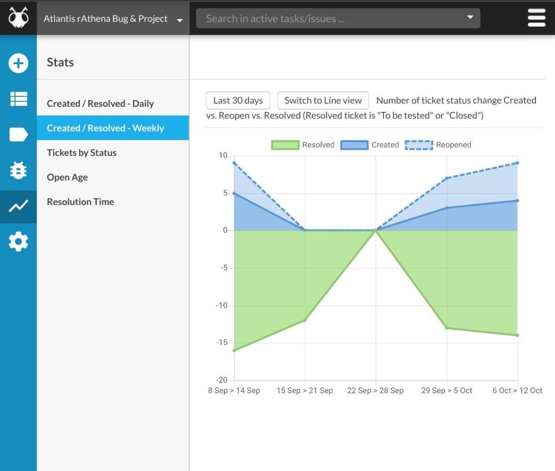The height and width of the screenshot is (471, 555).
Task: Open the task list icon in sidebar
Action: point(18,99)
